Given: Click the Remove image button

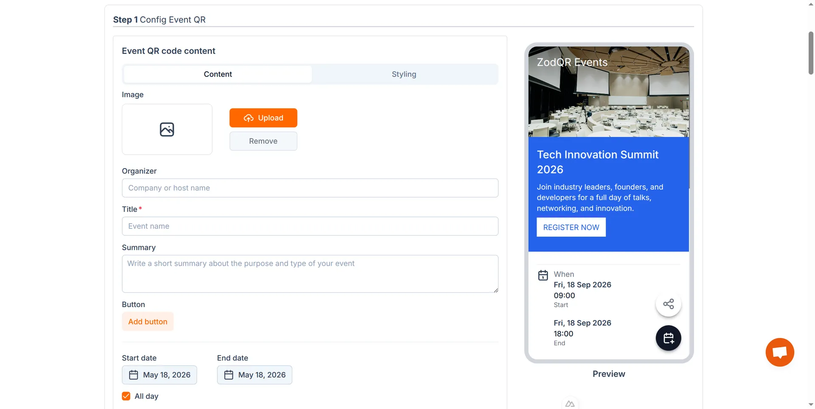Looking at the screenshot, I should click(x=263, y=141).
